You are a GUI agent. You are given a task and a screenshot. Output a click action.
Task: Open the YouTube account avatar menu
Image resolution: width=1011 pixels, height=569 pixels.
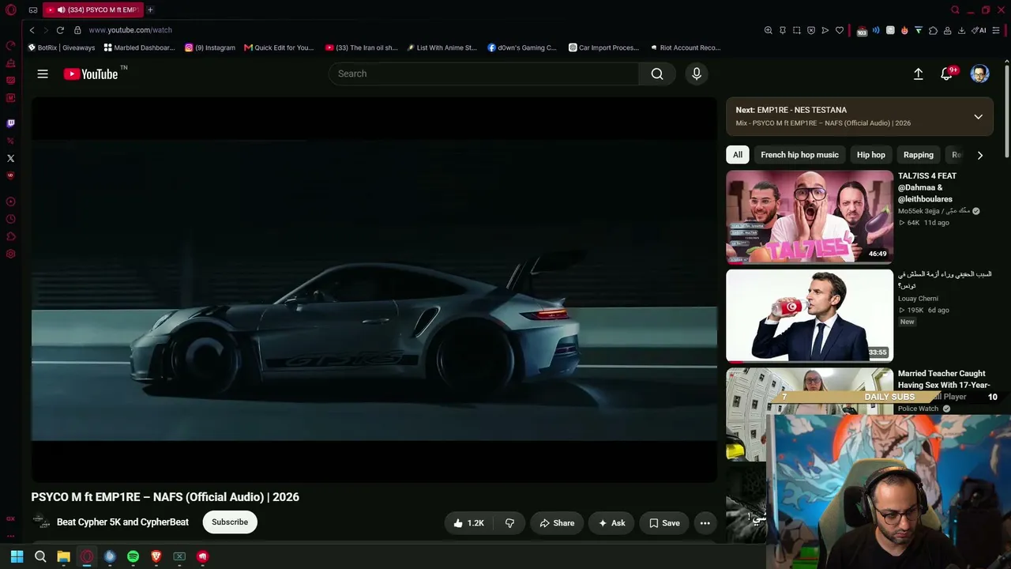tap(979, 73)
